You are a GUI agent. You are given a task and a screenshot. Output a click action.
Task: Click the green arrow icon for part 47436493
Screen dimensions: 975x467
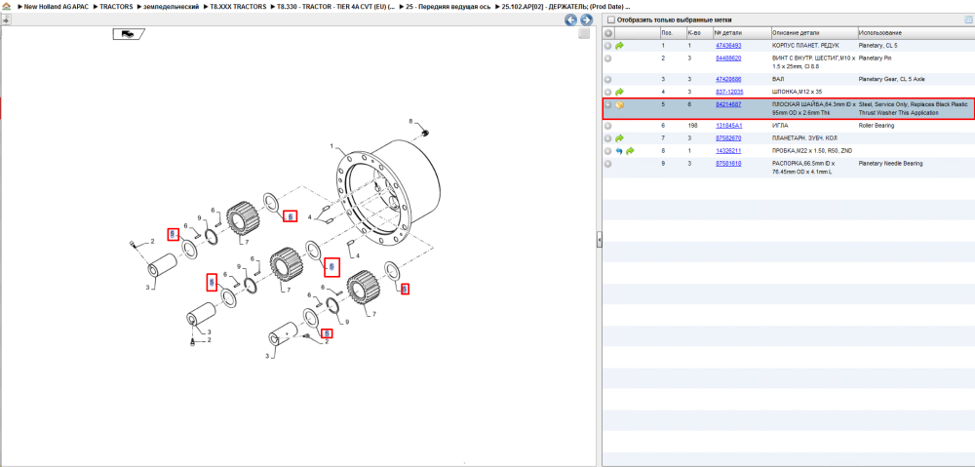[619, 46]
